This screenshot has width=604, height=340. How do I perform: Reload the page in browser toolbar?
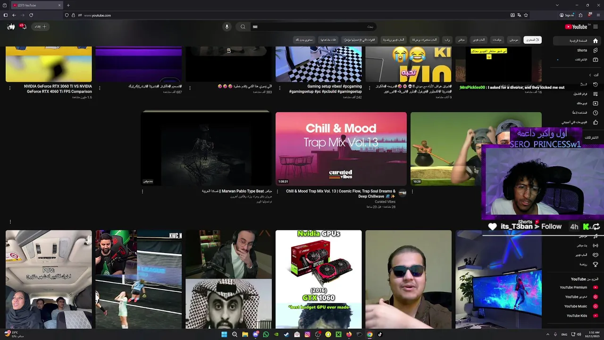31,15
